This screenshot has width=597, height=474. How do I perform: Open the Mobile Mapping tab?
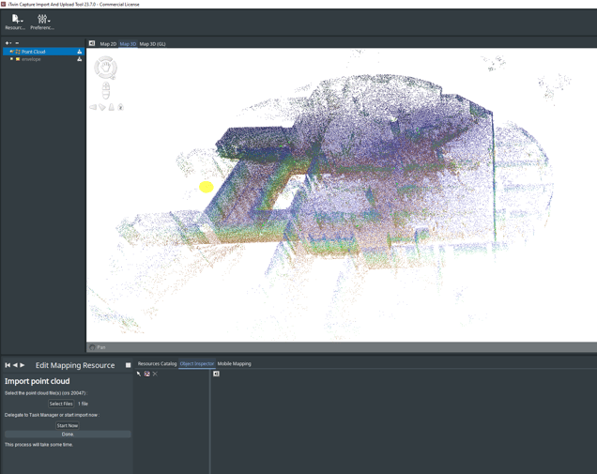pos(234,363)
